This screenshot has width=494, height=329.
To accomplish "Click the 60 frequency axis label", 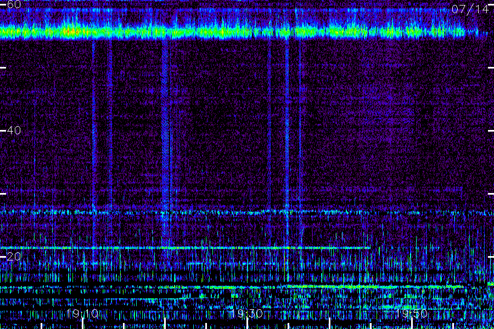I will coord(14,4).
